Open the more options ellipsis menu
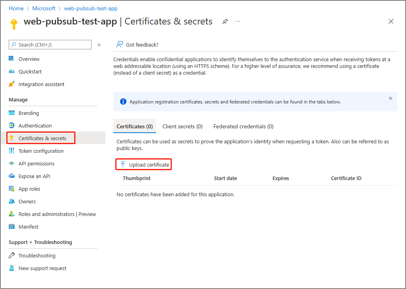 [238, 21]
